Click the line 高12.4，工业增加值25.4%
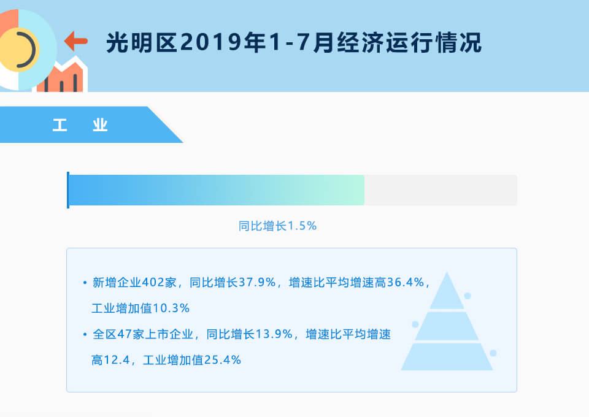589x417 pixels. click(166, 360)
